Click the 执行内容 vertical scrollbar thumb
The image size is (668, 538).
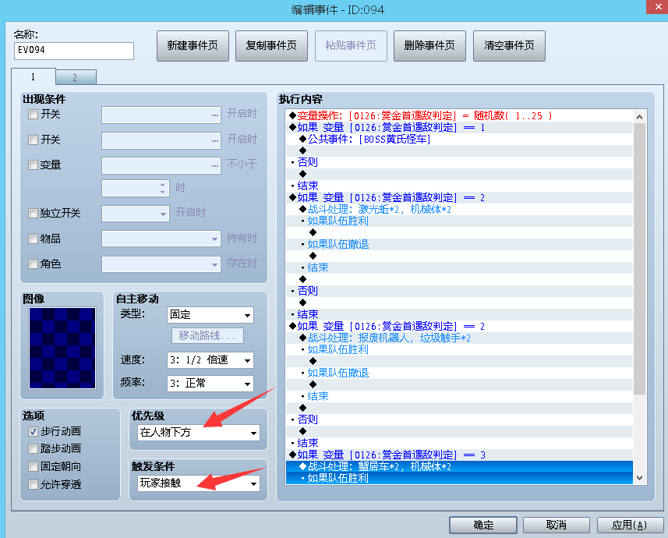pos(639,259)
